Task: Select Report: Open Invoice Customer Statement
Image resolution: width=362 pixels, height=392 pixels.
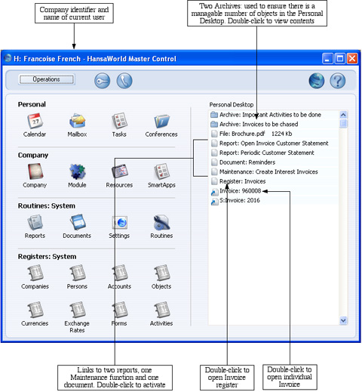Action: tap(274, 144)
